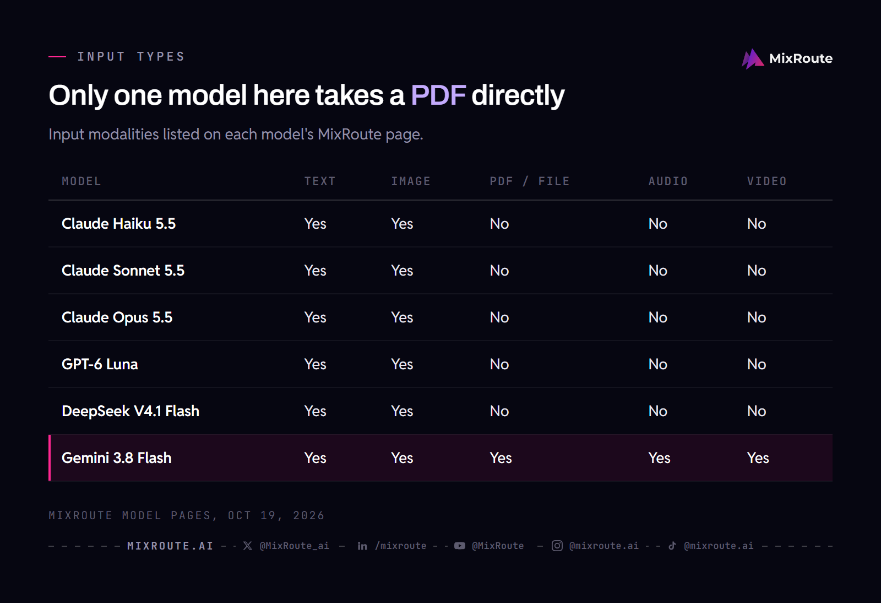Click Claude Opus 5.5's Video "No"
This screenshot has width=881, height=603.
click(757, 317)
